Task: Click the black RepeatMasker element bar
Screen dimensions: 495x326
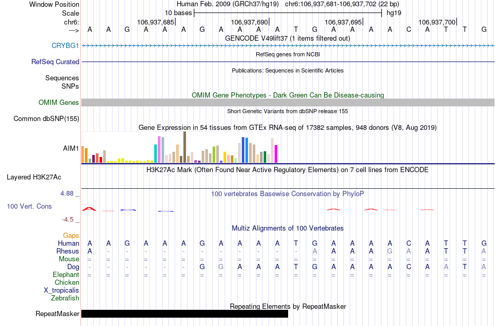Action: pyautogui.click(x=184, y=313)
